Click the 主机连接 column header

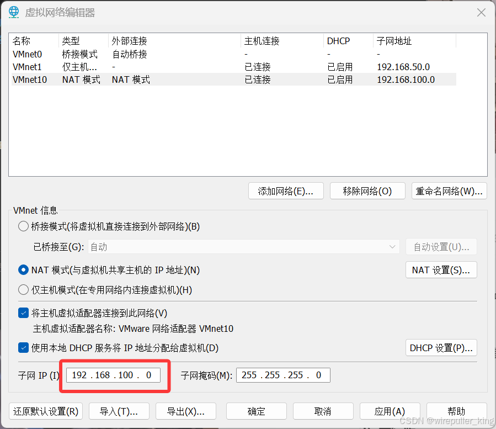tap(282, 41)
